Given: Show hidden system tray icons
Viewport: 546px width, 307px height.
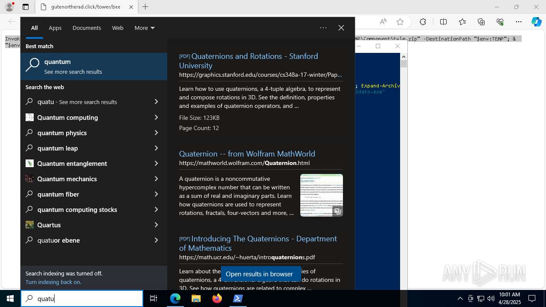Looking at the screenshot, I should (460, 298).
